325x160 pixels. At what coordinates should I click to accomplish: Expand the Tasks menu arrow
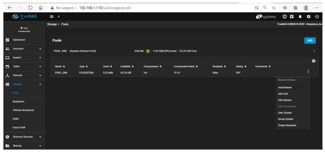(x=40, y=67)
